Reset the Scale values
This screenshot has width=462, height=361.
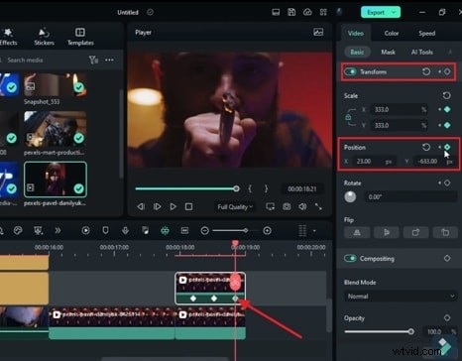pyautogui.click(x=447, y=95)
